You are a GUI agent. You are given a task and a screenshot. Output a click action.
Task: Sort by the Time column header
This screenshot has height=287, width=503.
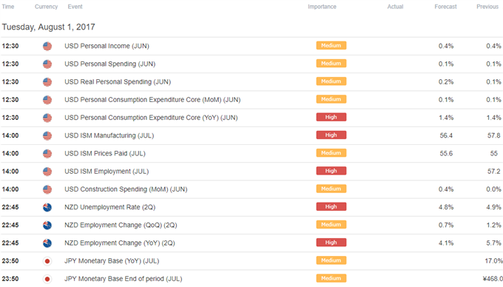pos(8,7)
